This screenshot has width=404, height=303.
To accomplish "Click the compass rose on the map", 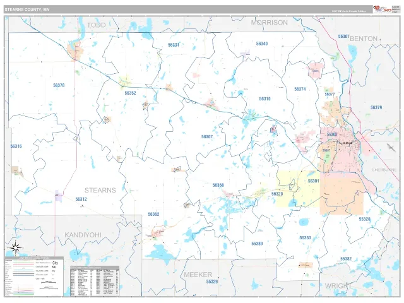I will (x=15, y=248).
